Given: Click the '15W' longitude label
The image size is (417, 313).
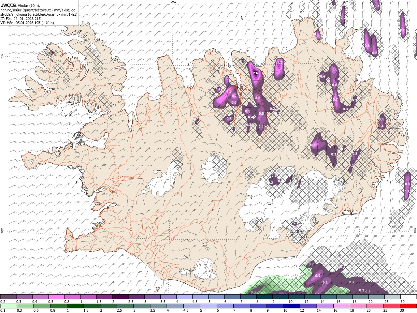Looking at the screenshot, I should (x=345, y=2).
